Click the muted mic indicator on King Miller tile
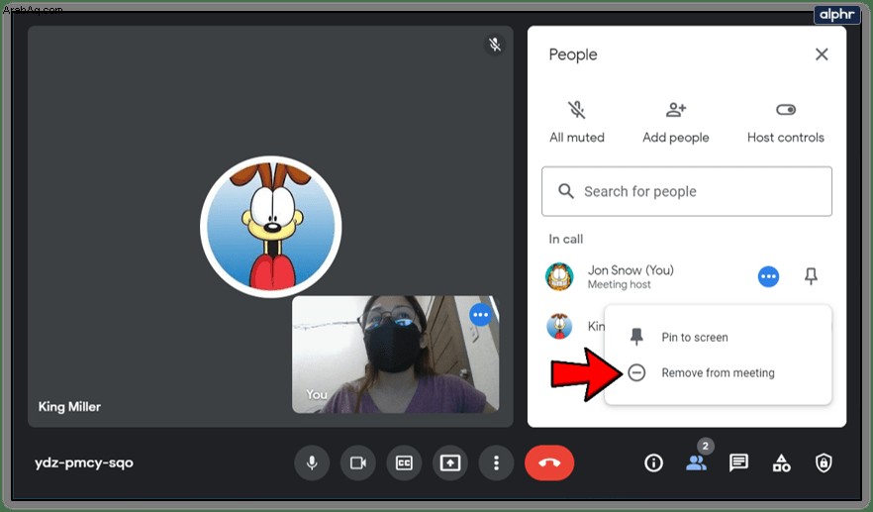Image resolution: width=873 pixels, height=512 pixels. click(495, 45)
